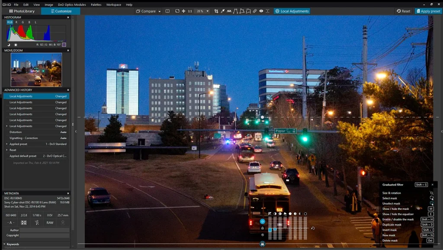The height and width of the screenshot is (250, 443).
Task: Click the blue brightness icon on the image overlay
Action: click(x=262, y=221)
